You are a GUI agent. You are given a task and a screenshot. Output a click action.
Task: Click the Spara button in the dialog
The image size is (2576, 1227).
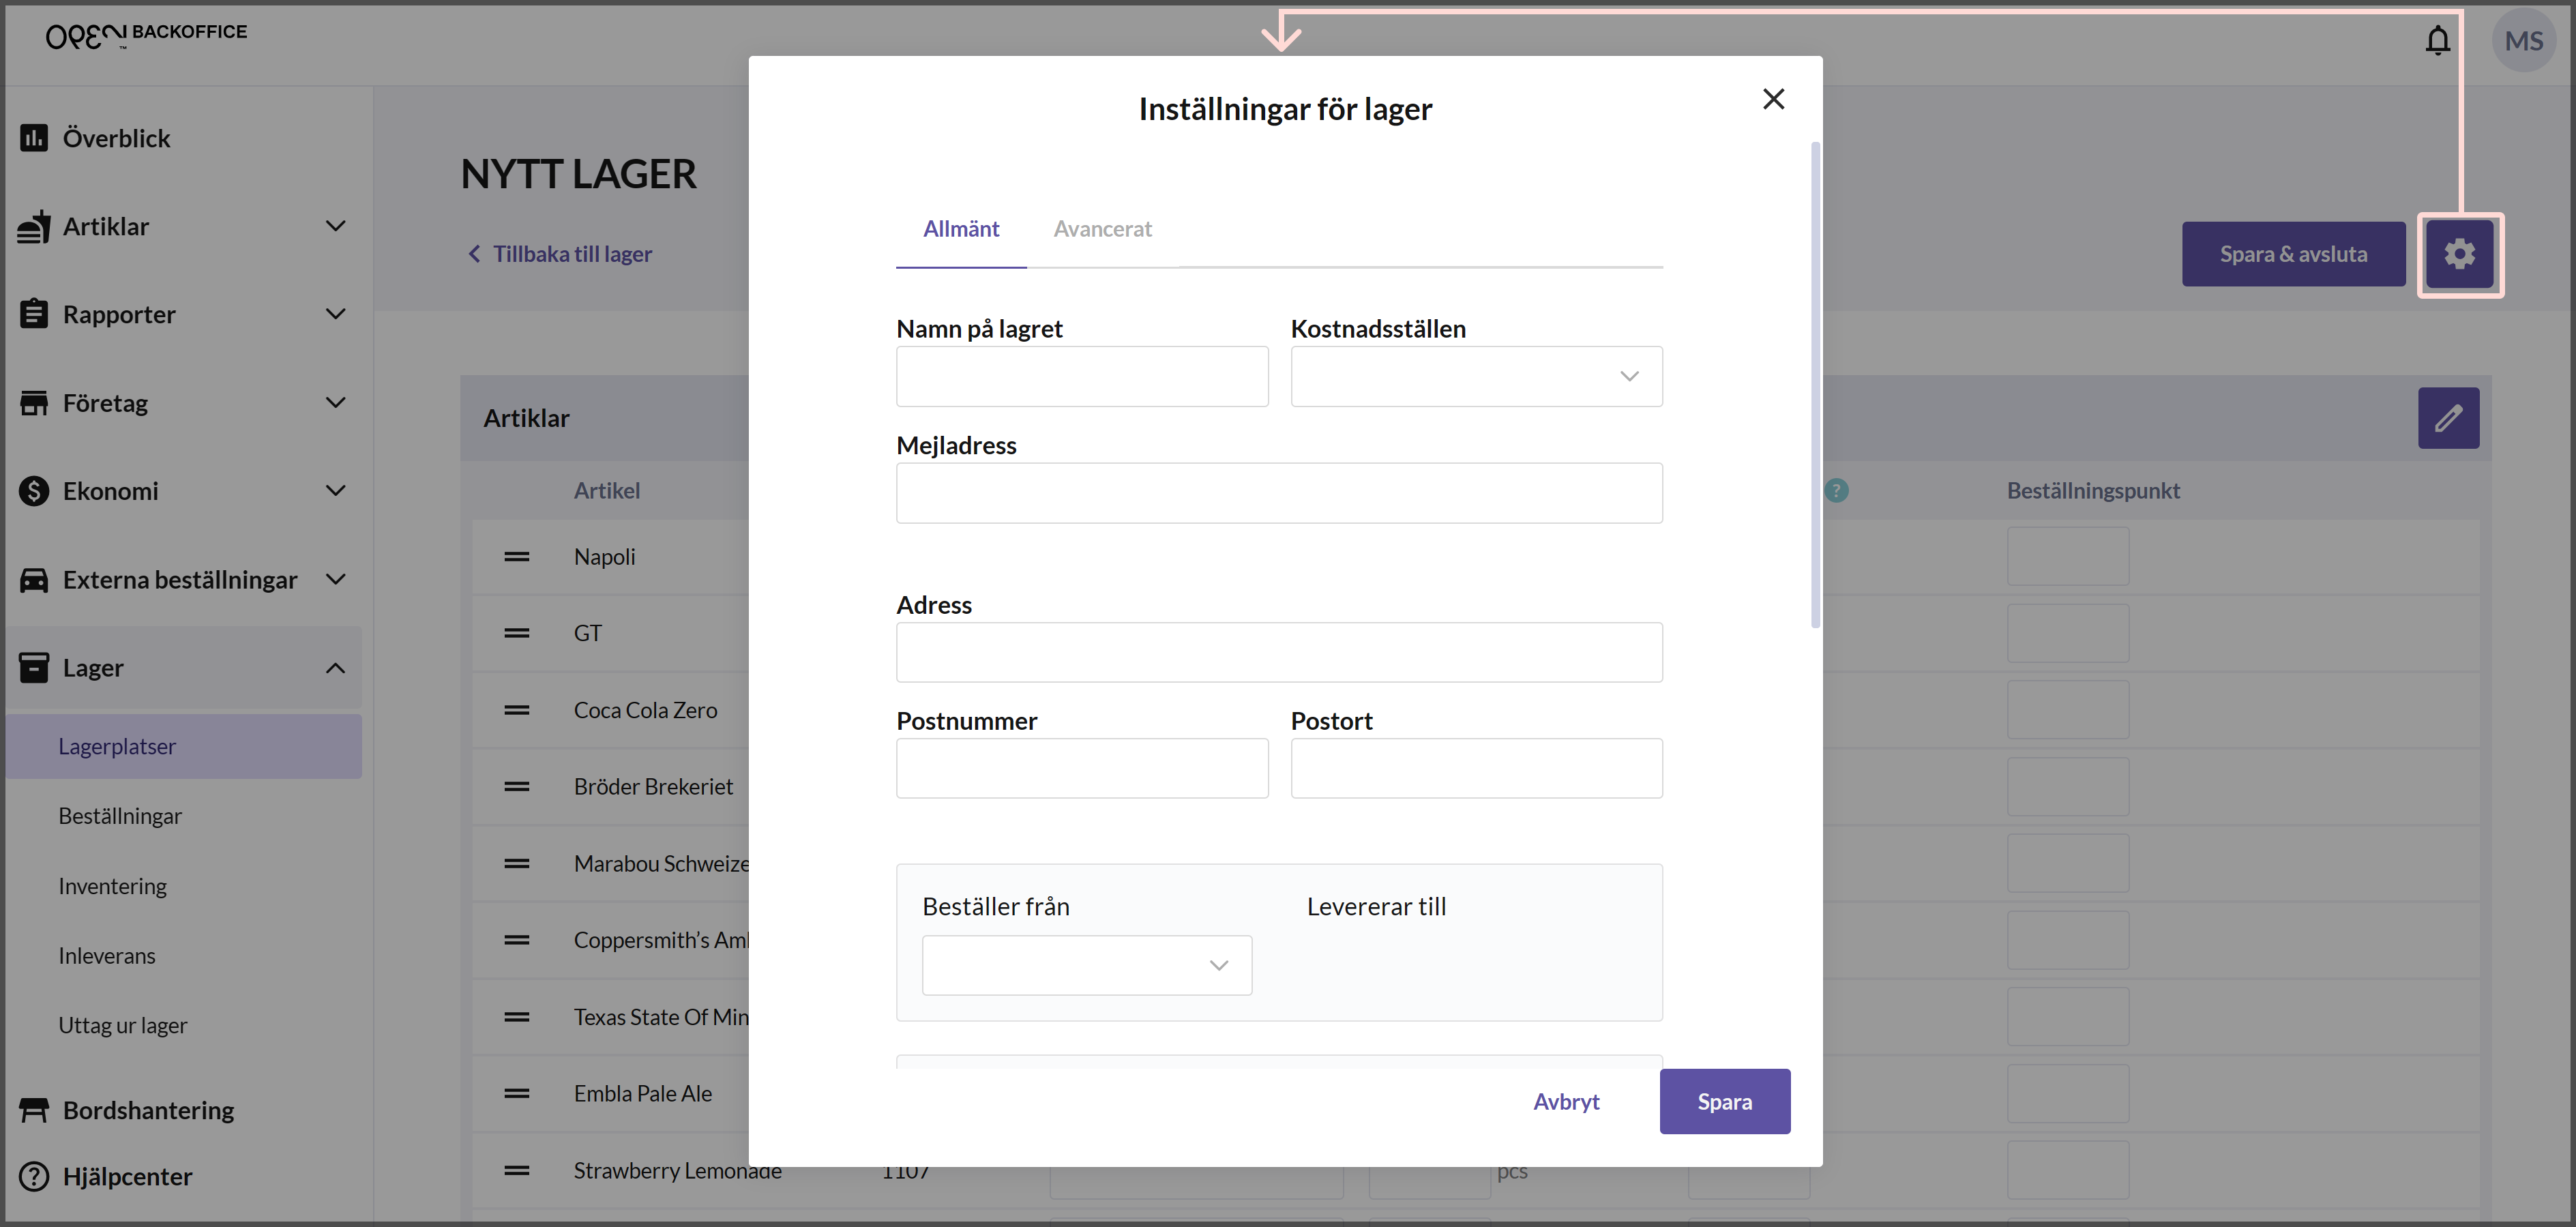pyautogui.click(x=1724, y=1101)
